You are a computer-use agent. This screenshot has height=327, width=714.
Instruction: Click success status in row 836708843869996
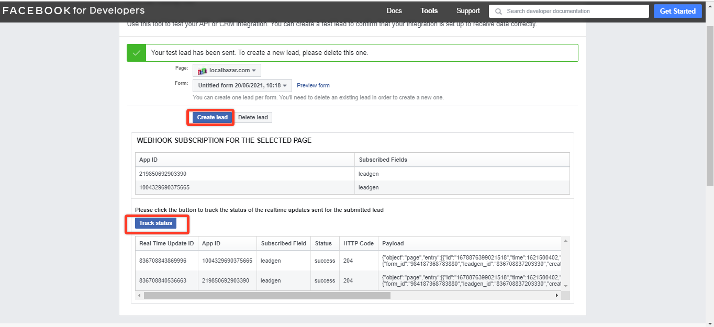(x=325, y=261)
